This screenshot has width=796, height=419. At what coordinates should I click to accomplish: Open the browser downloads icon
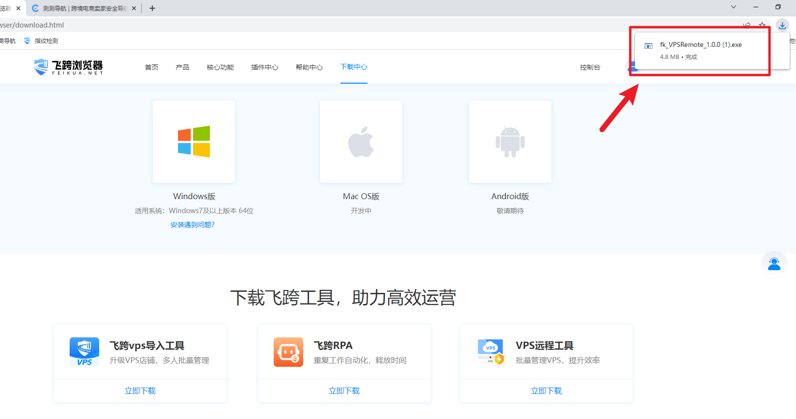(x=782, y=25)
